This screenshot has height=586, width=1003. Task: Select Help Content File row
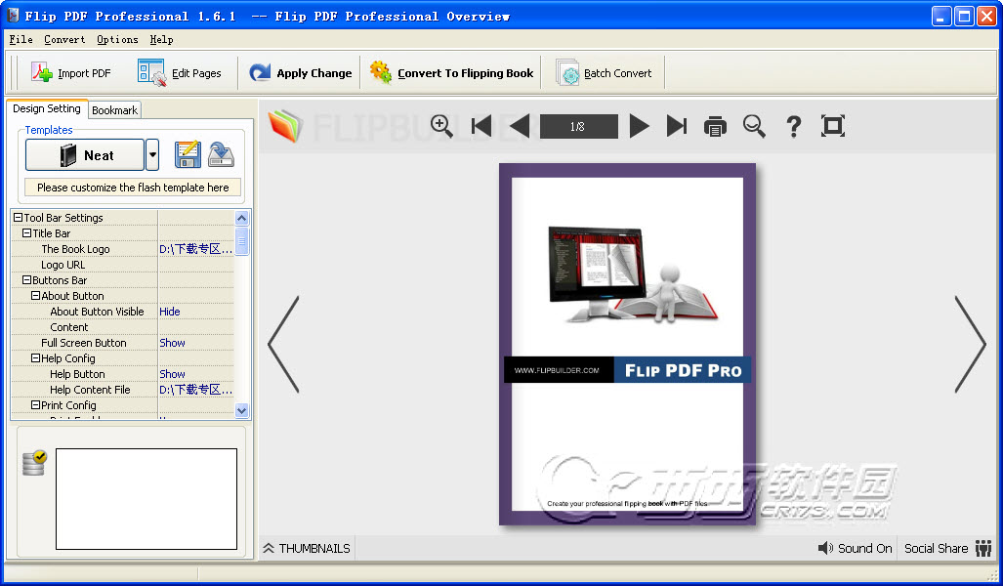123,390
